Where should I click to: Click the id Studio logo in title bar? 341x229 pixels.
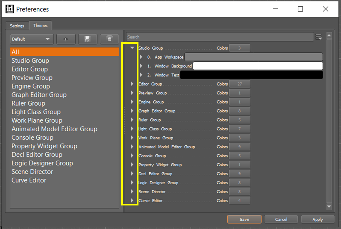pyautogui.click(x=9, y=9)
